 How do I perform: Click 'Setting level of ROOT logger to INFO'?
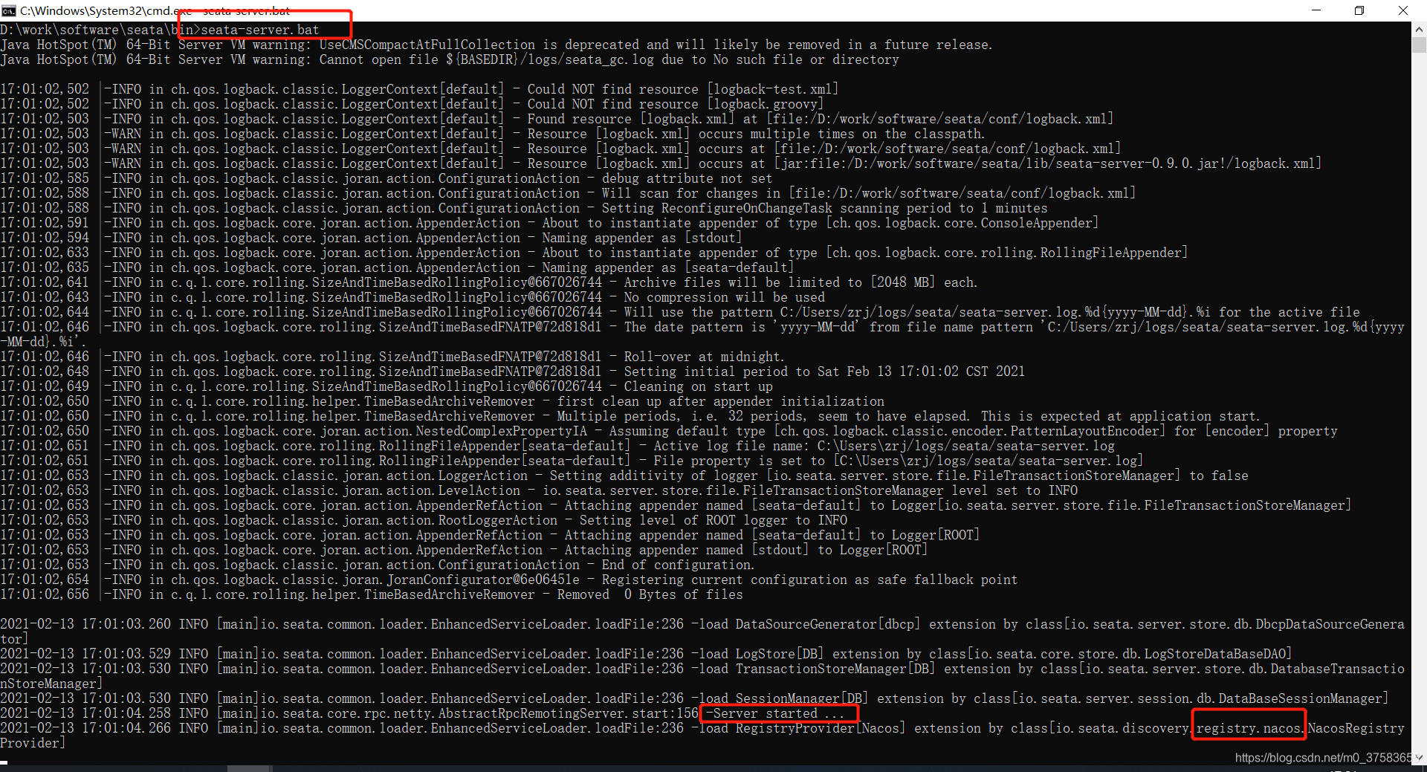click(713, 520)
